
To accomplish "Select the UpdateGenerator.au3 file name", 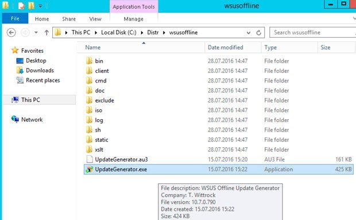I will [x=122, y=159].
